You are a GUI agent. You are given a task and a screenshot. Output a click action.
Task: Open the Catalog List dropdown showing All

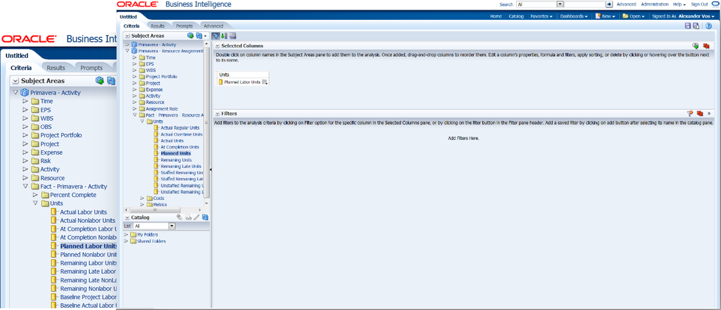click(x=172, y=226)
